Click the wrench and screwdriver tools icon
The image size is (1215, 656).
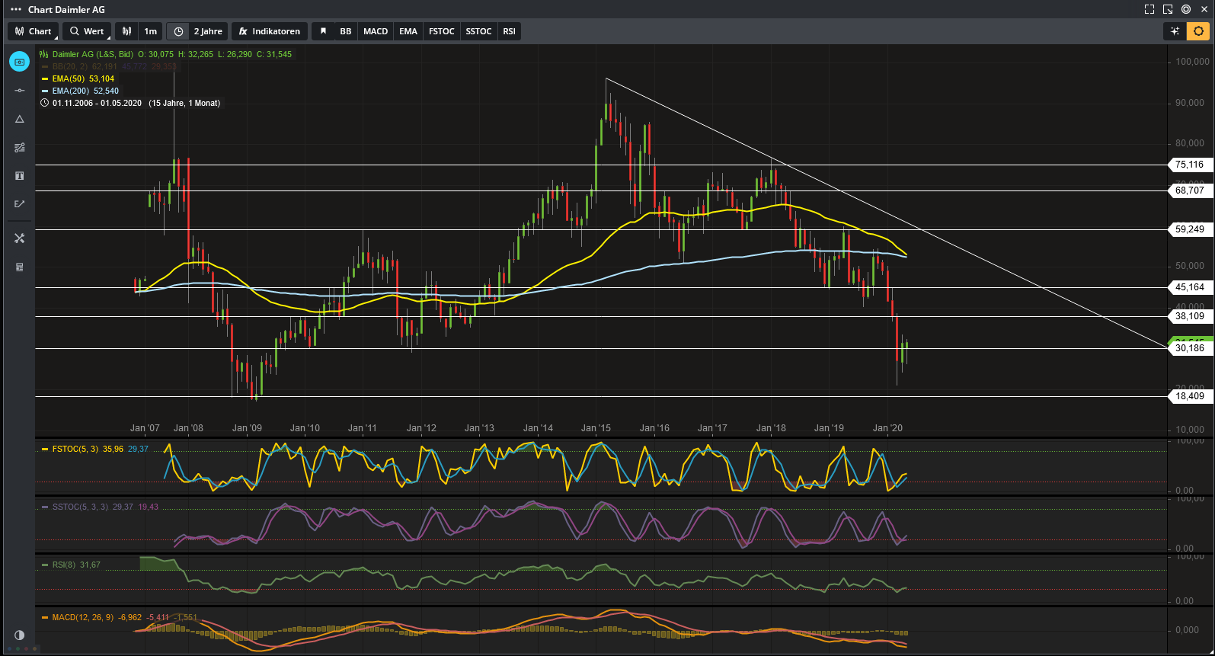20,238
